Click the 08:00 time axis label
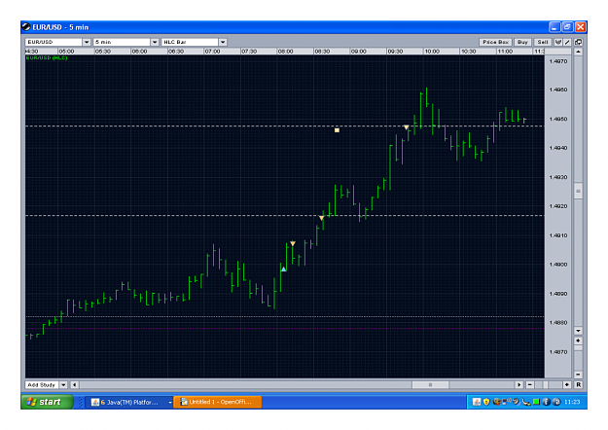The image size is (608, 430). pos(285,52)
